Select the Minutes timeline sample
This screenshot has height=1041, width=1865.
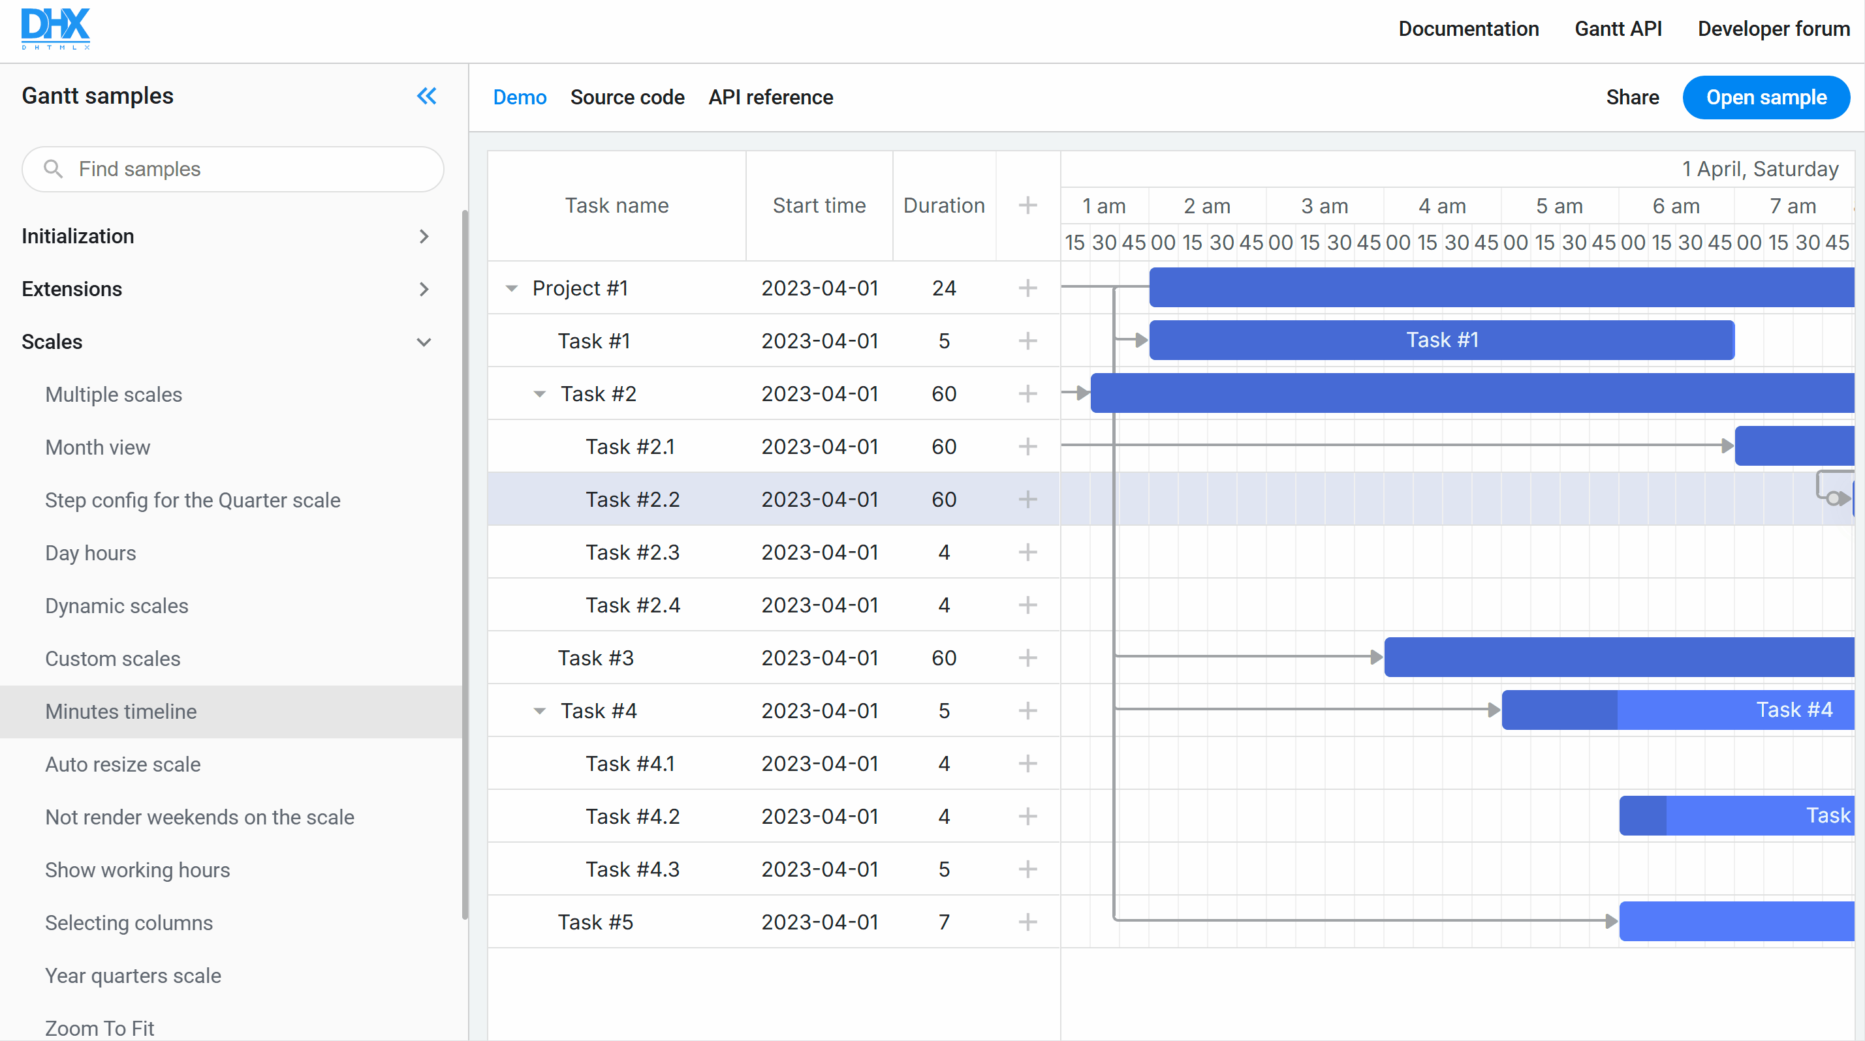pos(230,711)
